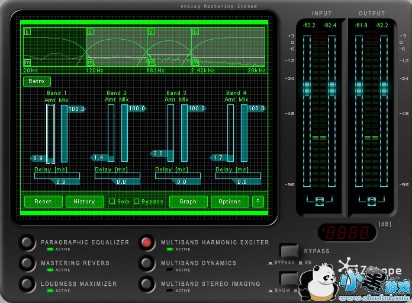Image resolution: width=412 pixels, height=303 pixels.
Task: Click the Band 1 mute 'm' icon in spectrum
Action: coord(27,62)
